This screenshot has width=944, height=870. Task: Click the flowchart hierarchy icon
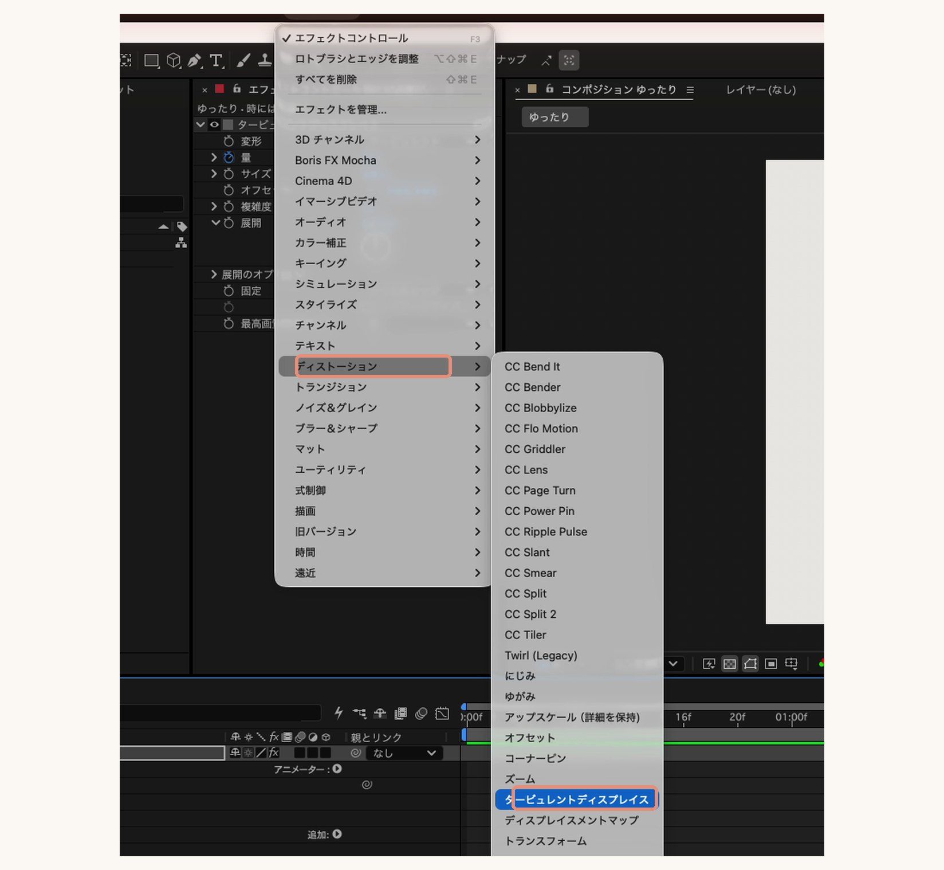click(181, 242)
